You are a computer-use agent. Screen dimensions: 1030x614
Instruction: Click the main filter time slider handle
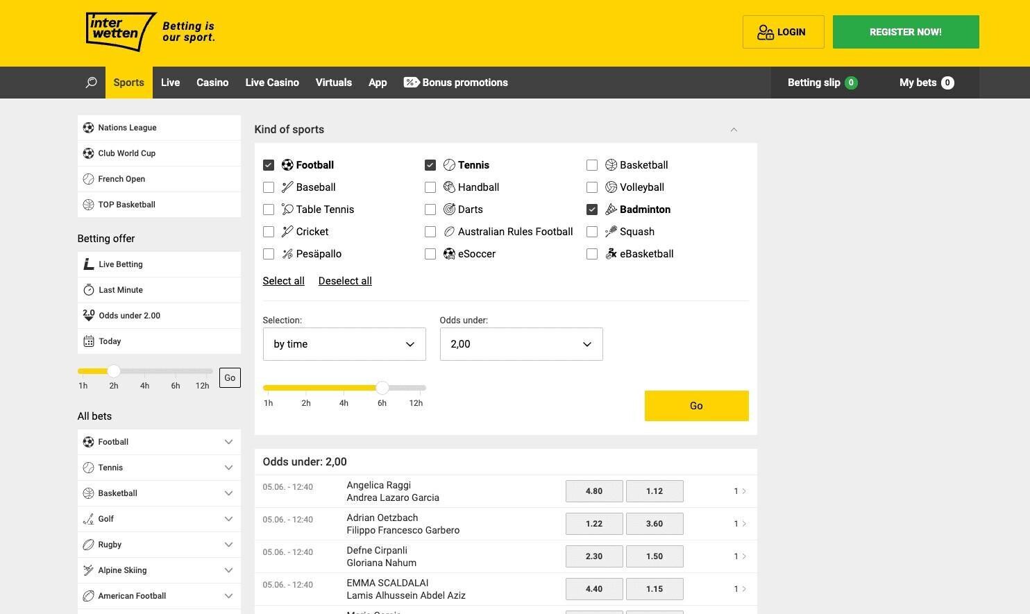(x=382, y=388)
